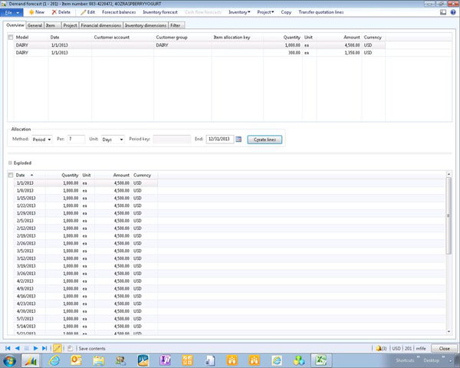Open Forecast balances

point(119,12)
